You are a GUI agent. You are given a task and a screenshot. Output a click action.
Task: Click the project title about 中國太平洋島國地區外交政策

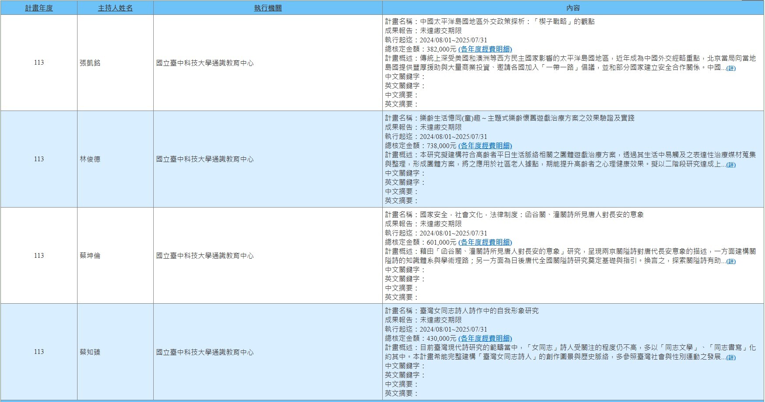(x=507, y=21)
